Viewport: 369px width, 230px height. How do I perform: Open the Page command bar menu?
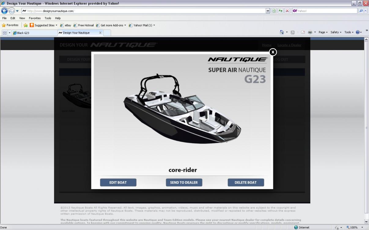pyautogui.click(x=323, y=32)
